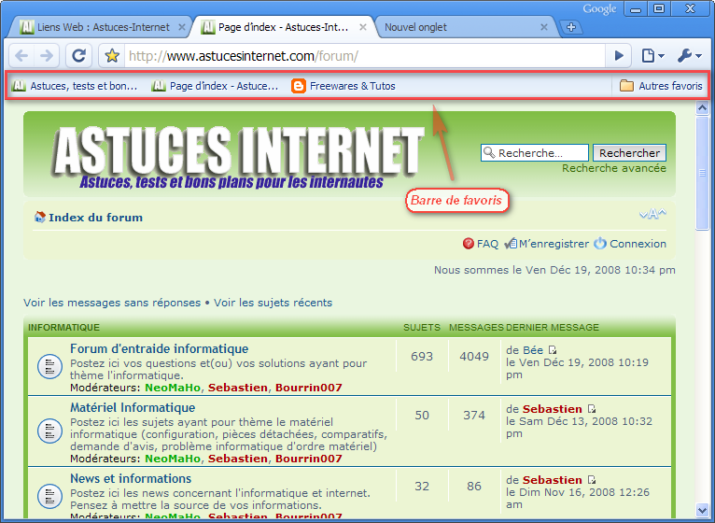View latest post icon in News et informations row
The image size is (715, 523).
pos(592,480)
